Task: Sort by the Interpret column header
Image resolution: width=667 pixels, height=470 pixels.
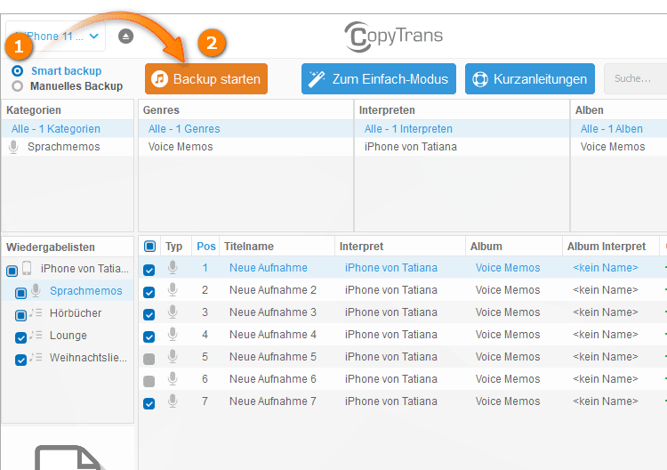Action: [400, 246]
